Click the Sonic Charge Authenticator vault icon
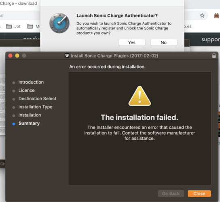Viewport: 220px width, 202px height. coord(59,23)
